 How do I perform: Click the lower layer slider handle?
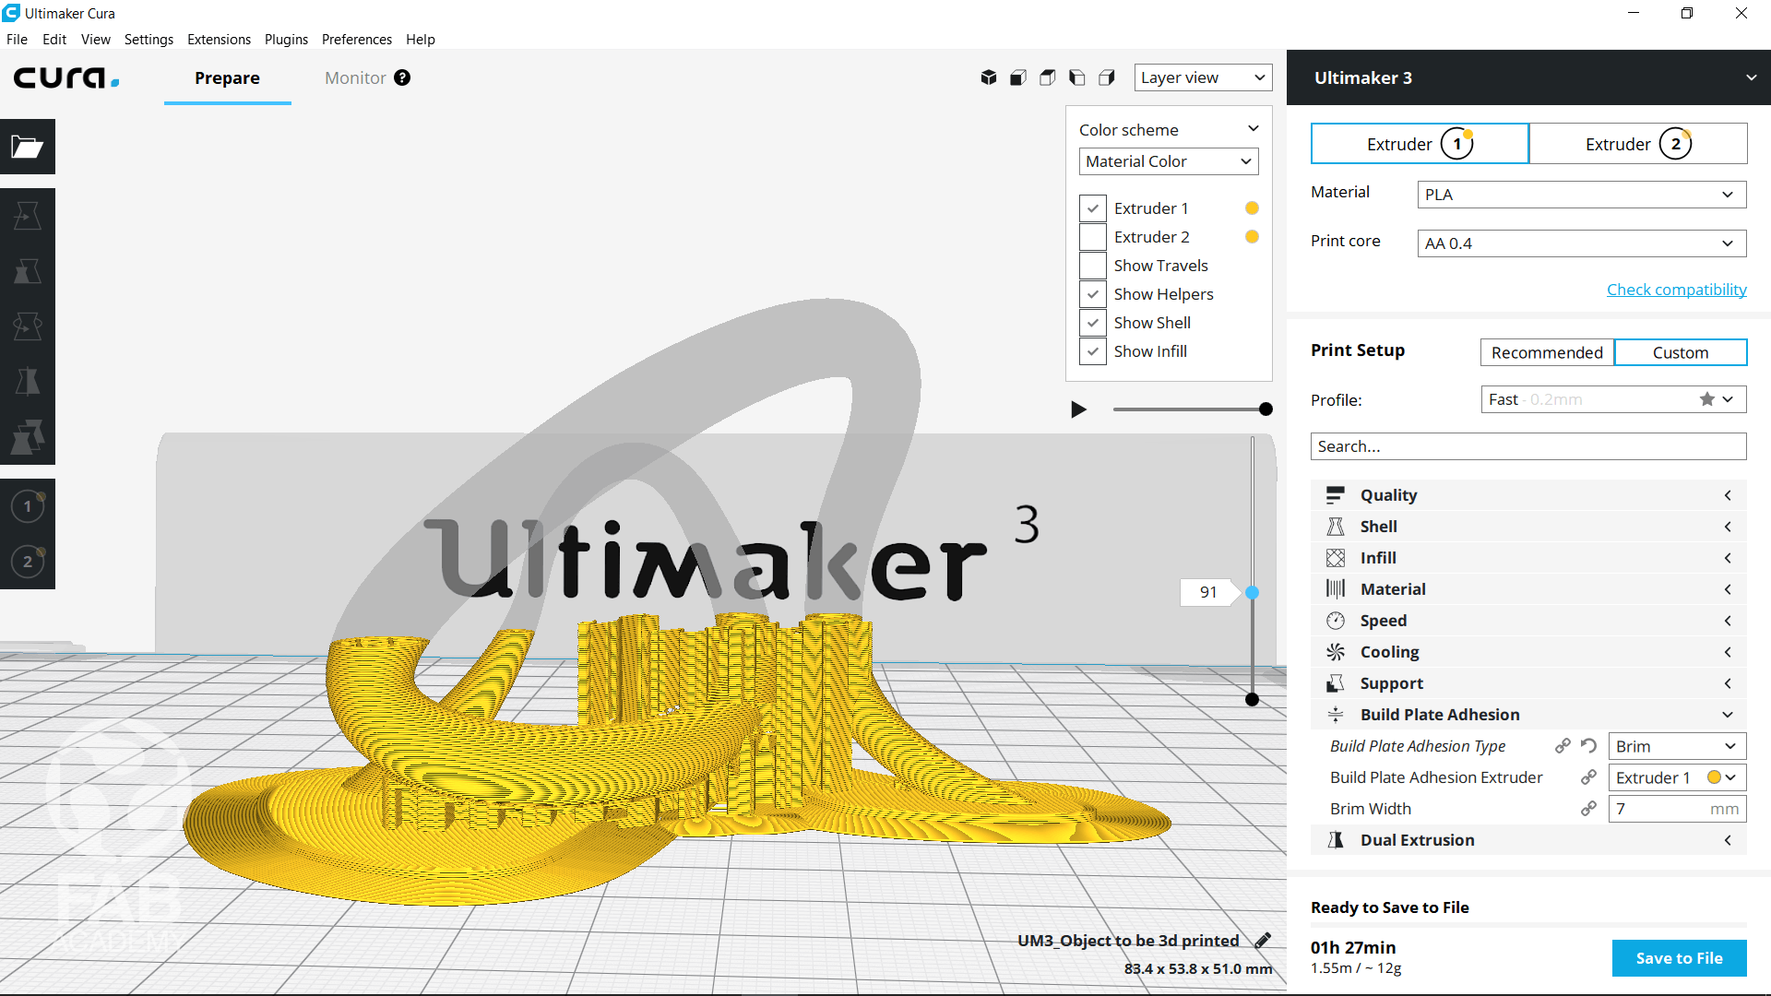pos(1252,700)
